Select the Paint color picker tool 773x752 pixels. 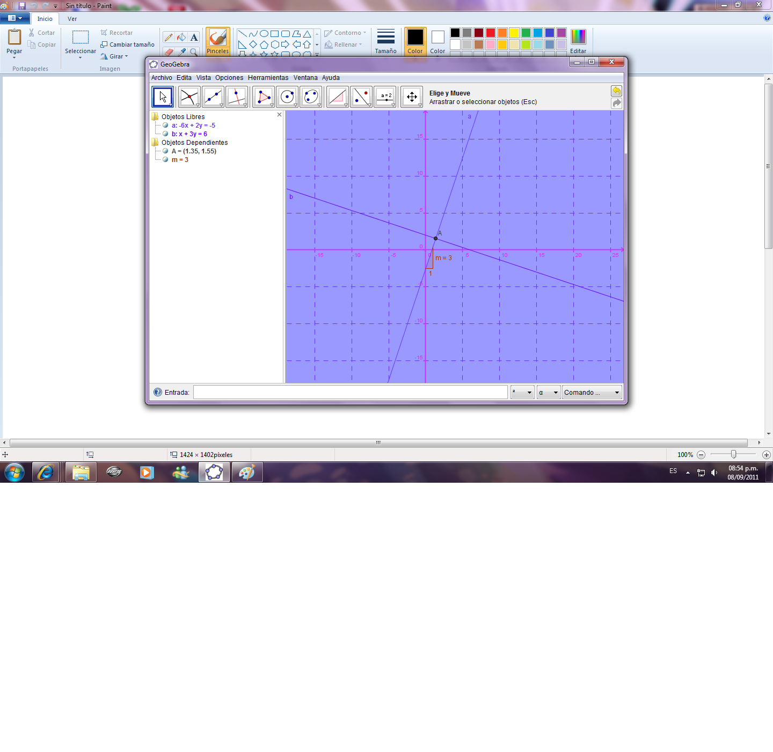181,52
